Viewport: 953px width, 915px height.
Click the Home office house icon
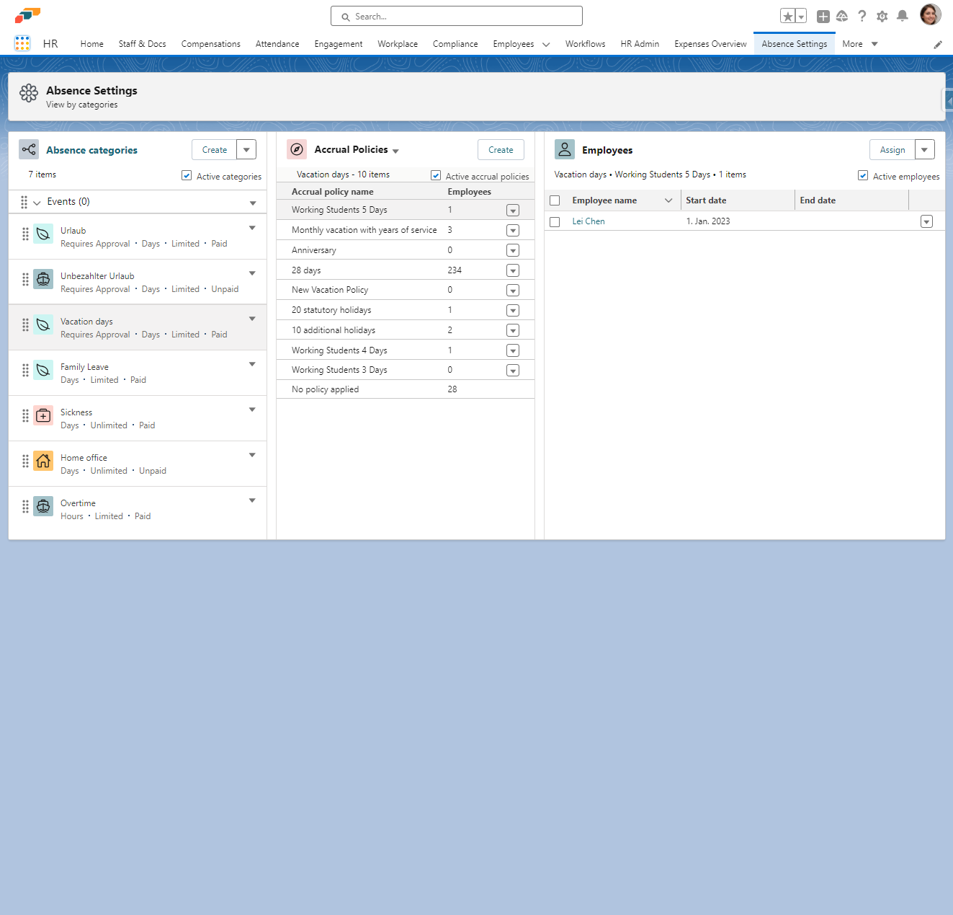click(43, 461)
